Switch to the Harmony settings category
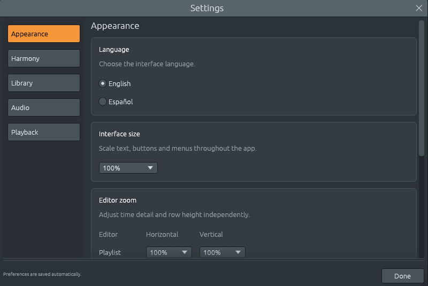 (x=44, y=58)
